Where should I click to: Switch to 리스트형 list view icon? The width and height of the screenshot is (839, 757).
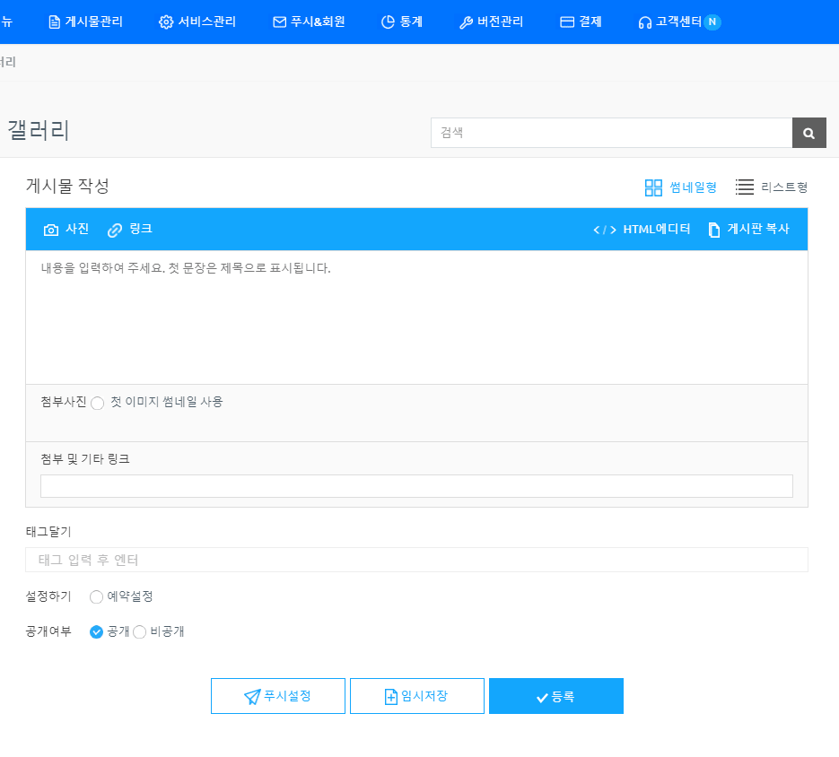pos(744,187)
